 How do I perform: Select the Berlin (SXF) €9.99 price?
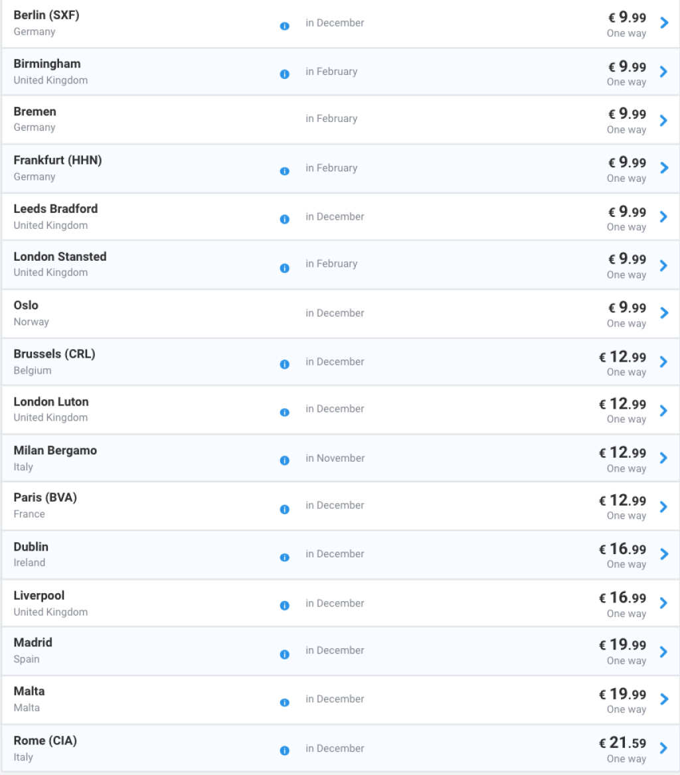coord(627,17)
